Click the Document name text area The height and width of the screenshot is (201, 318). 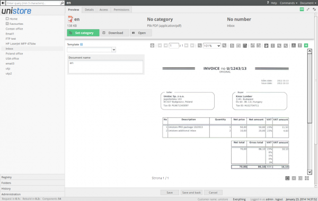click(x=105, y=67)
